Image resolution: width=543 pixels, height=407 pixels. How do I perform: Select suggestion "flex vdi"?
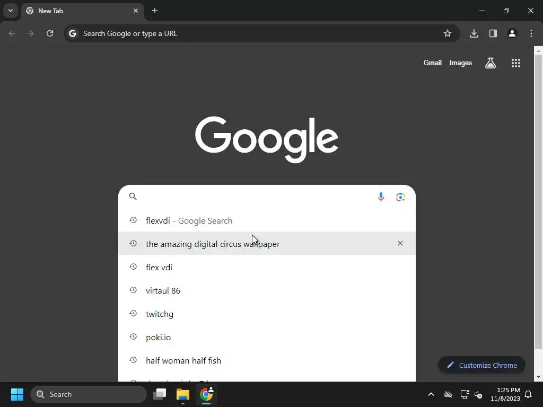tap(267, 267)
